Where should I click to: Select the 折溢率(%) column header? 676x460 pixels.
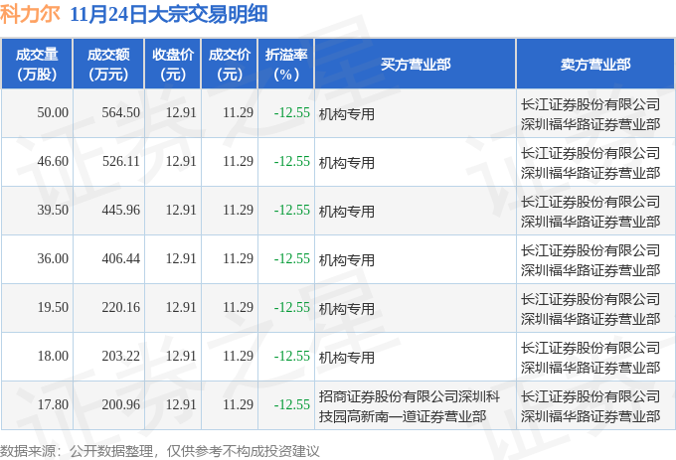click(286, 65)
